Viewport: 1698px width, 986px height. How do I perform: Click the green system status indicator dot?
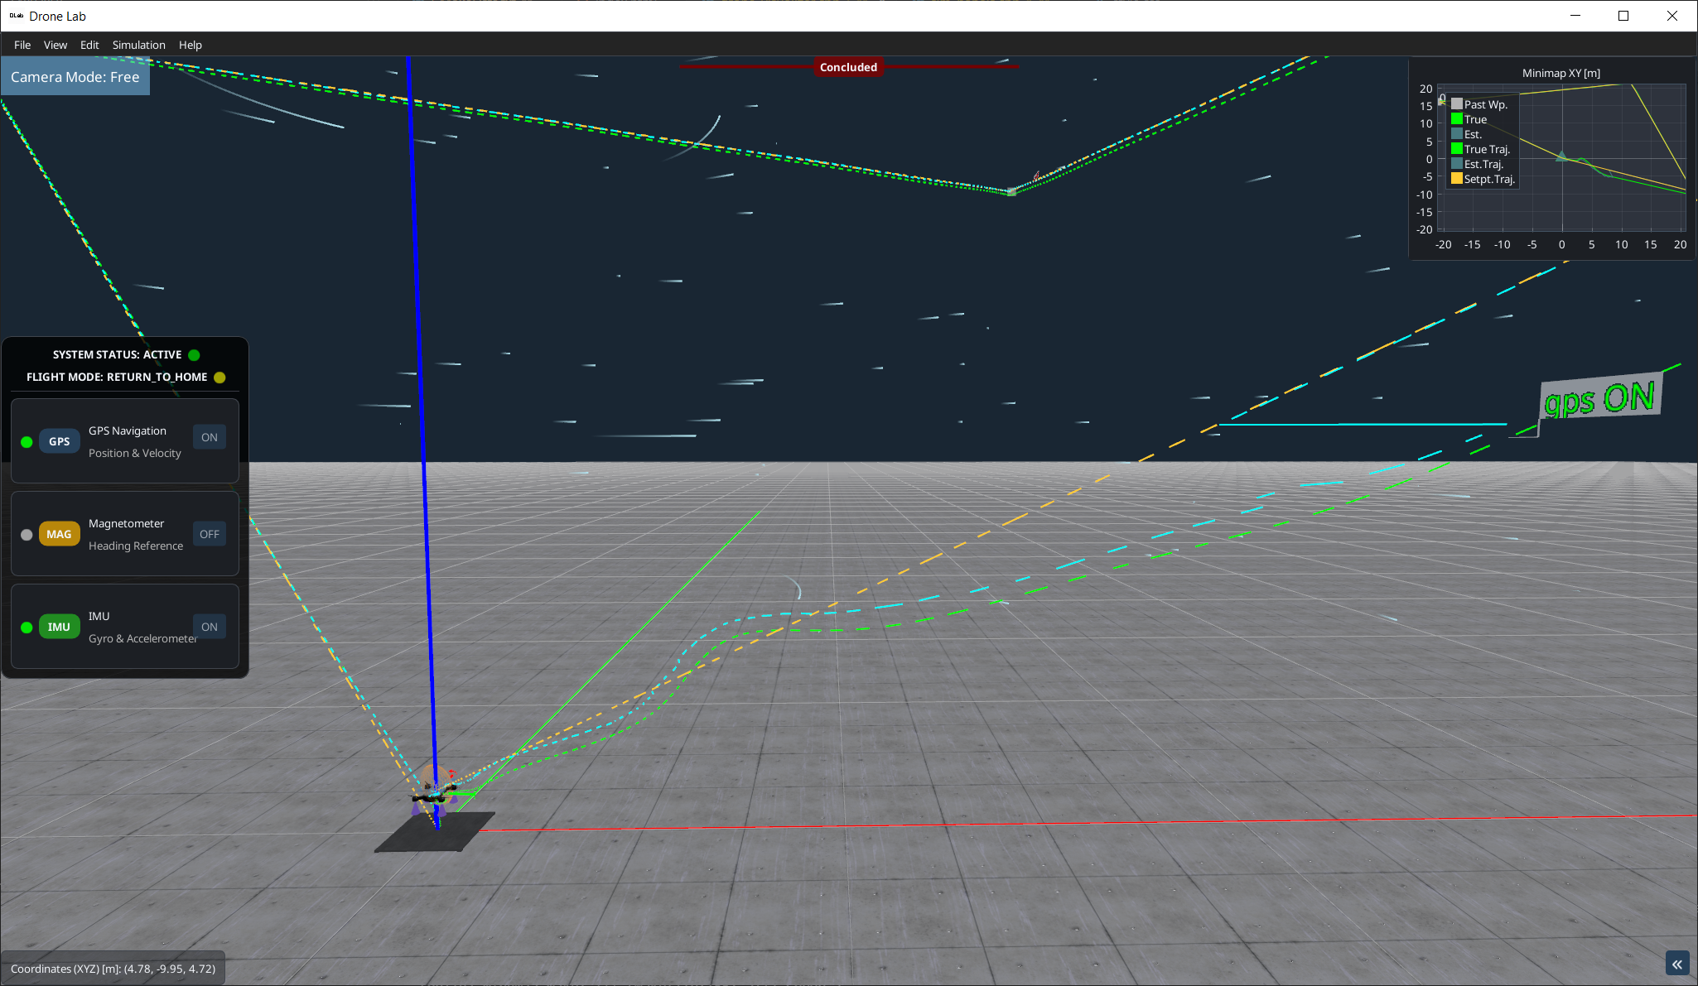[194, 355]
